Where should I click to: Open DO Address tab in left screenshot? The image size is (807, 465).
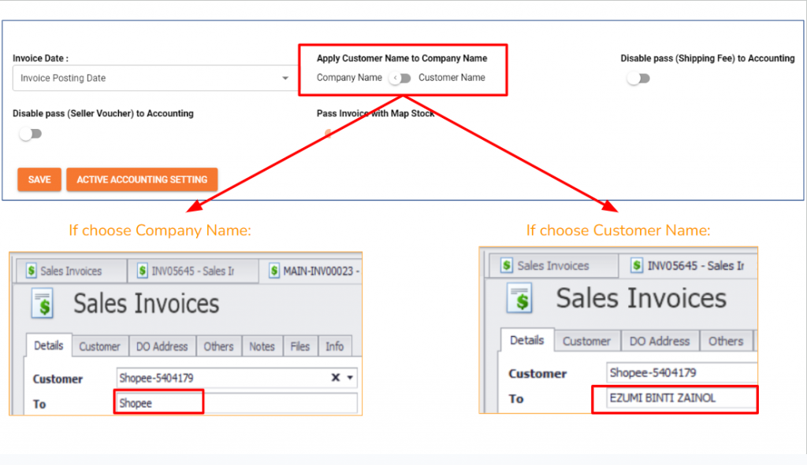162,346
